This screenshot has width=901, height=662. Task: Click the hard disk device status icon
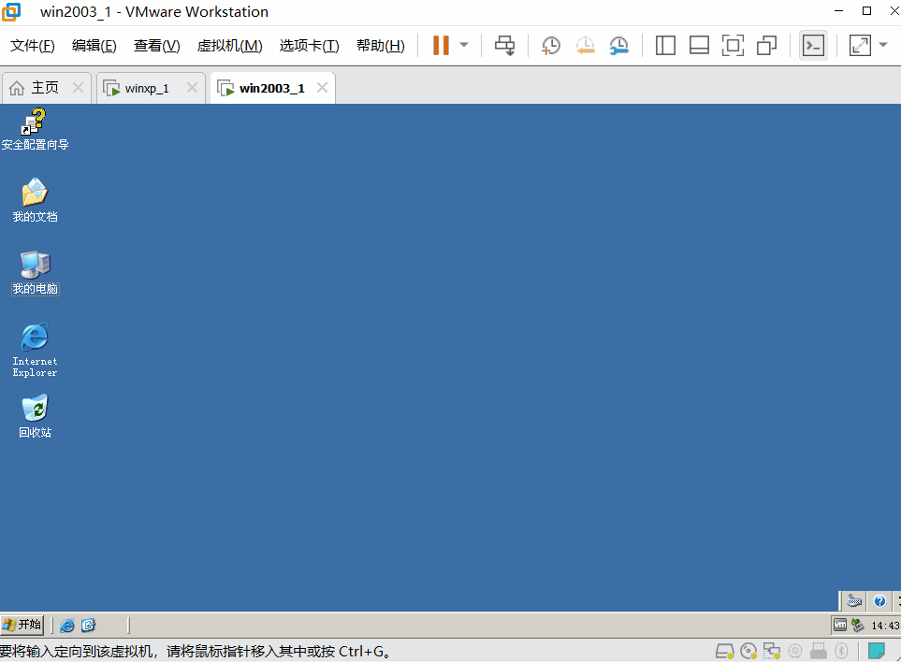(724, 651)
